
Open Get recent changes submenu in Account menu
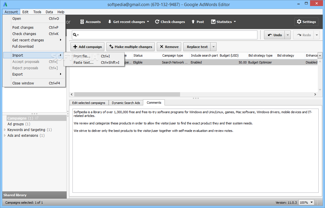pos(34,40)
